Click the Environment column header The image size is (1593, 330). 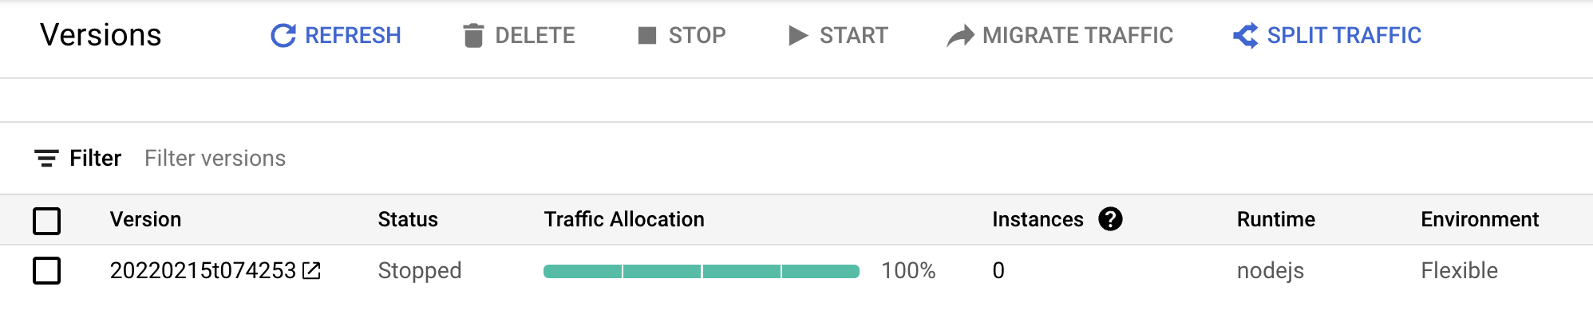pos(1480,219)
